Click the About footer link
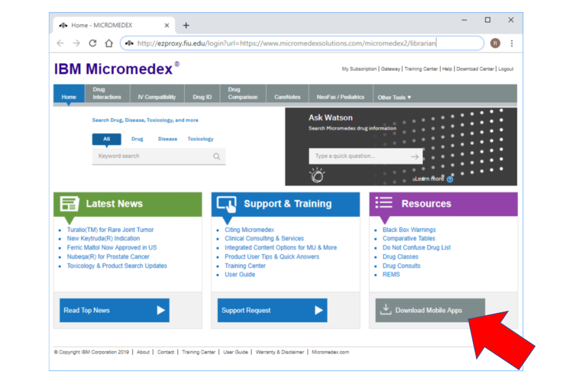Image resolution: width=577 pixels, height=388 pixels. [143, 352]
